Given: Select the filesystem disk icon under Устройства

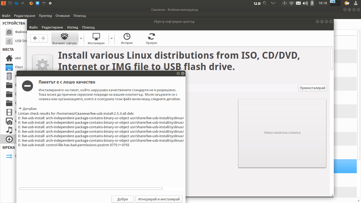Looking at the screenshot, I should tap(9, 32).
